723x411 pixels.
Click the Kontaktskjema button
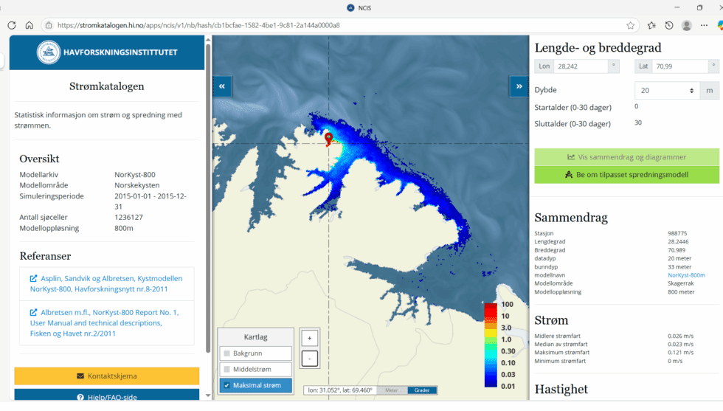106,376
